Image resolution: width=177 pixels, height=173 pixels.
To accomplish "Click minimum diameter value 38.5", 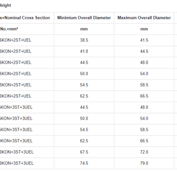I will pos(84,40).
